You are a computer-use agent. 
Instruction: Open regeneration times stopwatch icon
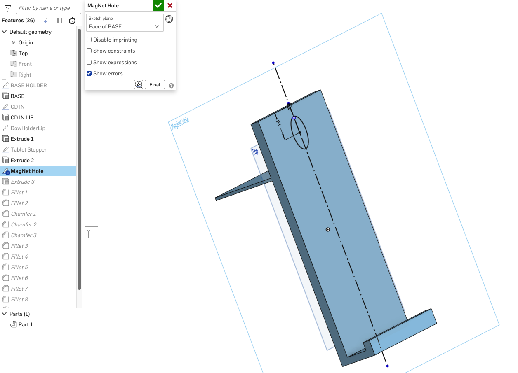pyautogui.click(x=72, y=21)
